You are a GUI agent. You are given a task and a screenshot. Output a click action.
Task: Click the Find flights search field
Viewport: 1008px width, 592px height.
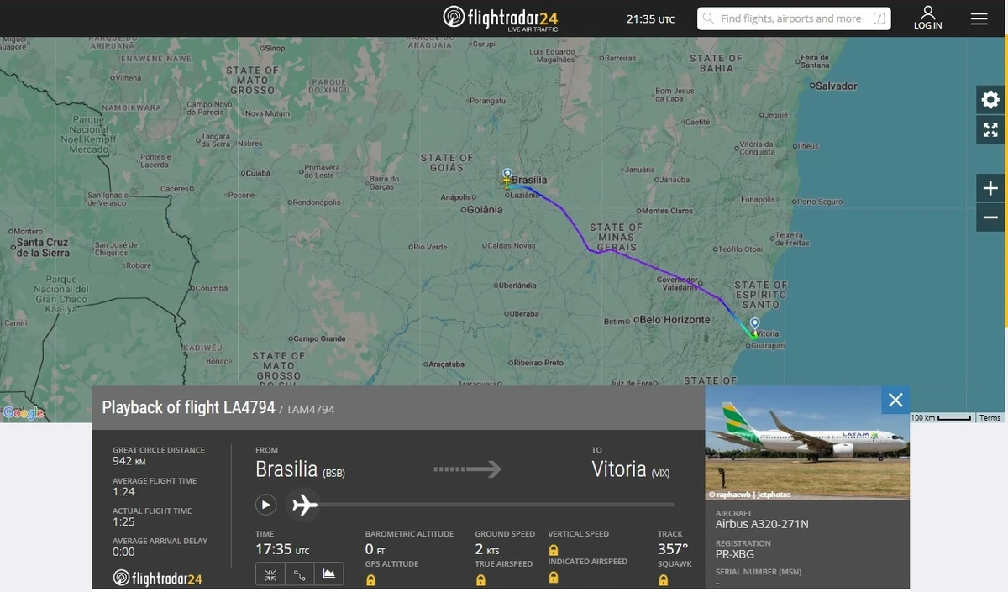pos(794,18)
